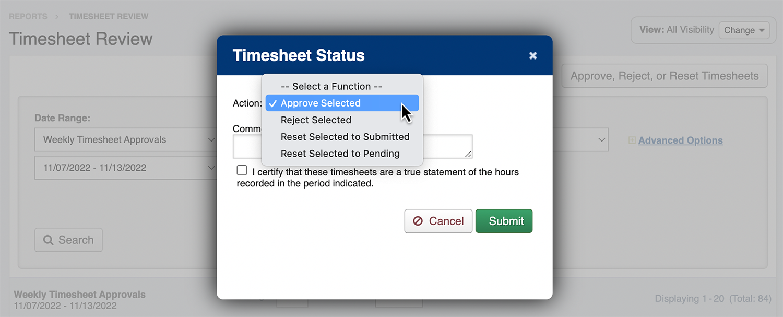Screen dimensions: 783x317
Task: Click the Search button with magnifier
Action: click(x=68, y=240)
